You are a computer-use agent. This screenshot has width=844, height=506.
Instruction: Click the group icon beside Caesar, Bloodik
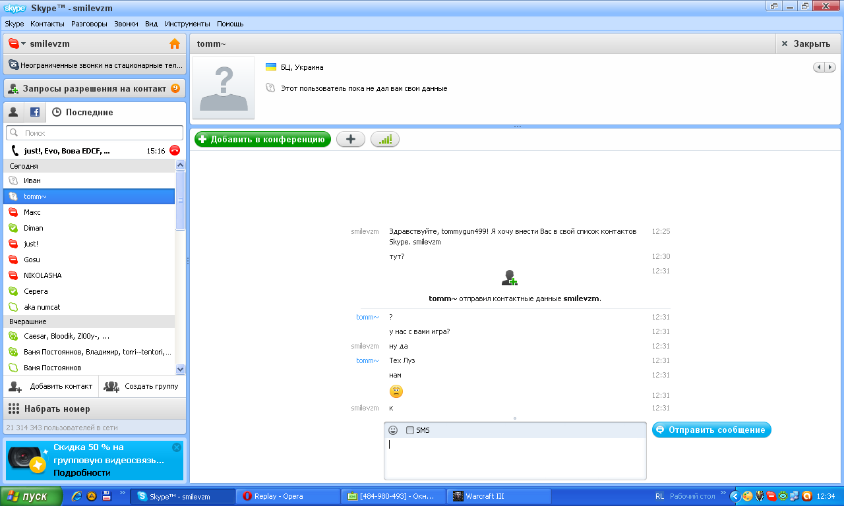point(13,336)
